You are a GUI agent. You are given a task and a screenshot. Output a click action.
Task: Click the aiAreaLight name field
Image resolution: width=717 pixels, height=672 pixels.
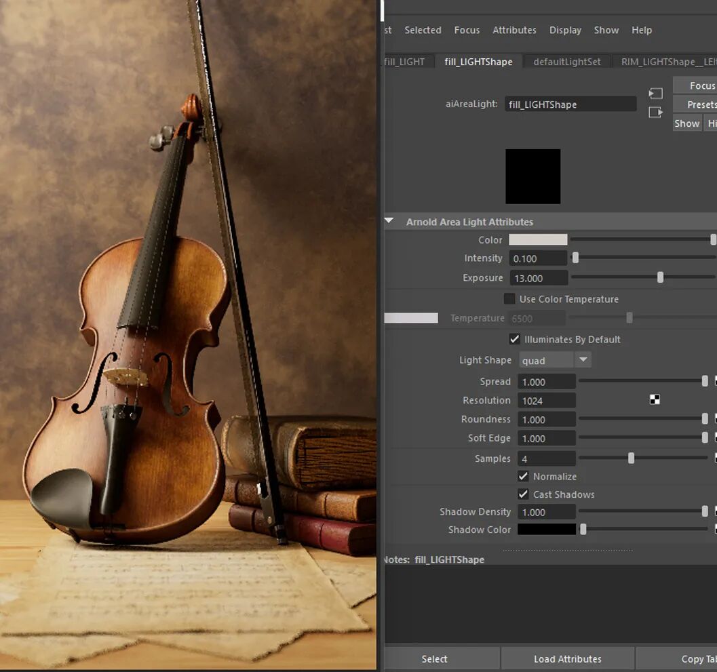pos(570,104)
